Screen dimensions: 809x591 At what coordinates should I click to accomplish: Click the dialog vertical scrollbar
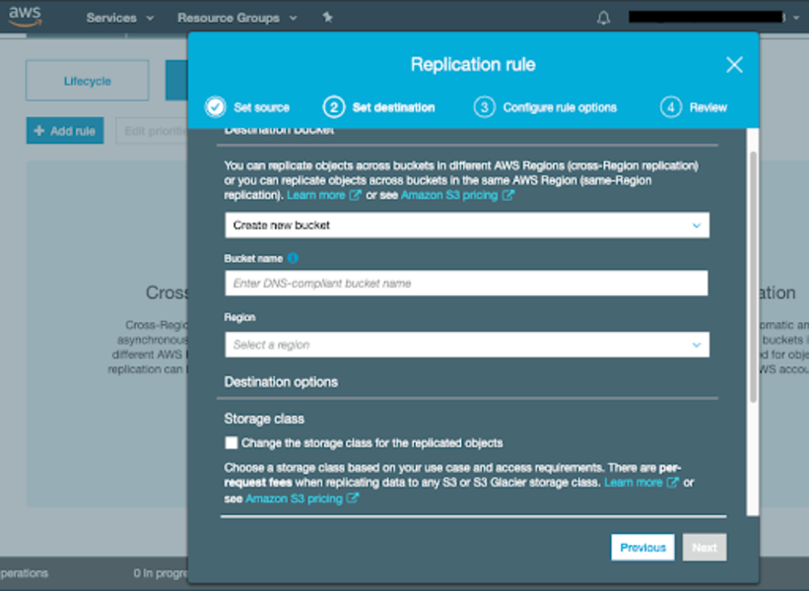(753, 277)
